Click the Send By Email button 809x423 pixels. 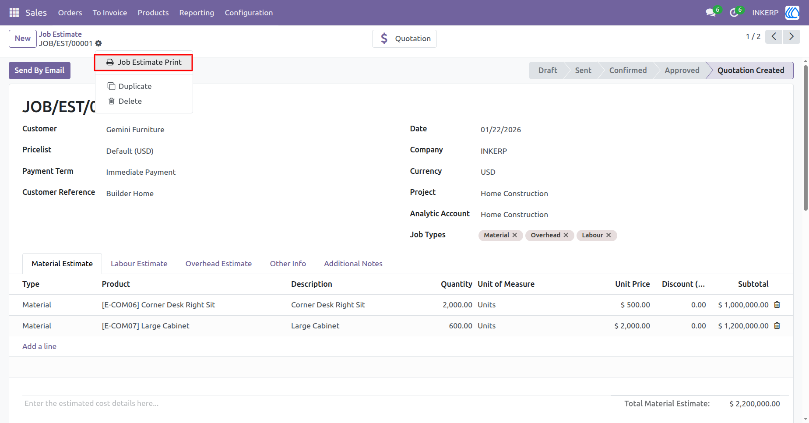(x=39, y=70)
